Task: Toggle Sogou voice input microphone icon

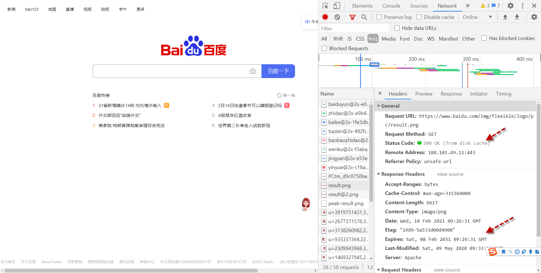Action: 531,252
